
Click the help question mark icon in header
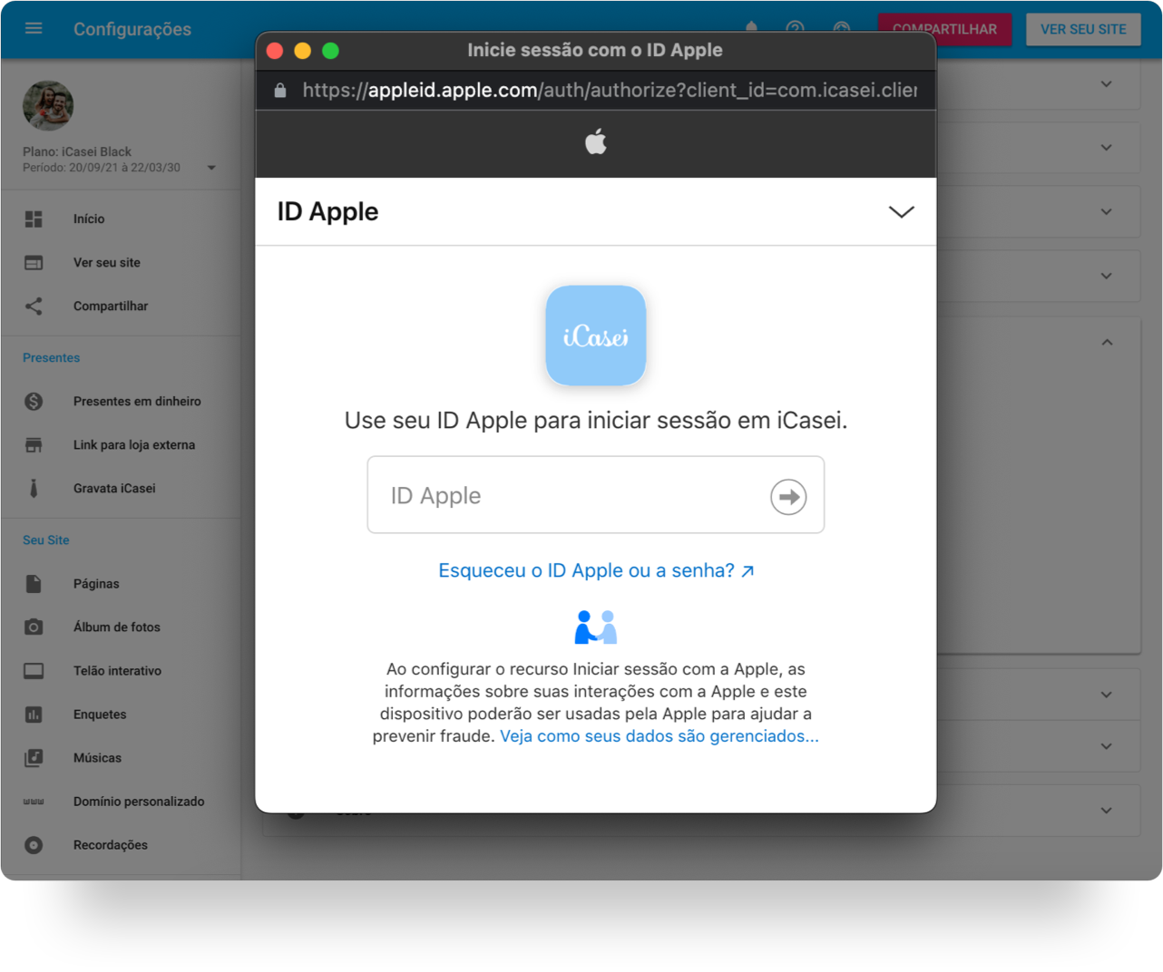[x=796, y=28]
